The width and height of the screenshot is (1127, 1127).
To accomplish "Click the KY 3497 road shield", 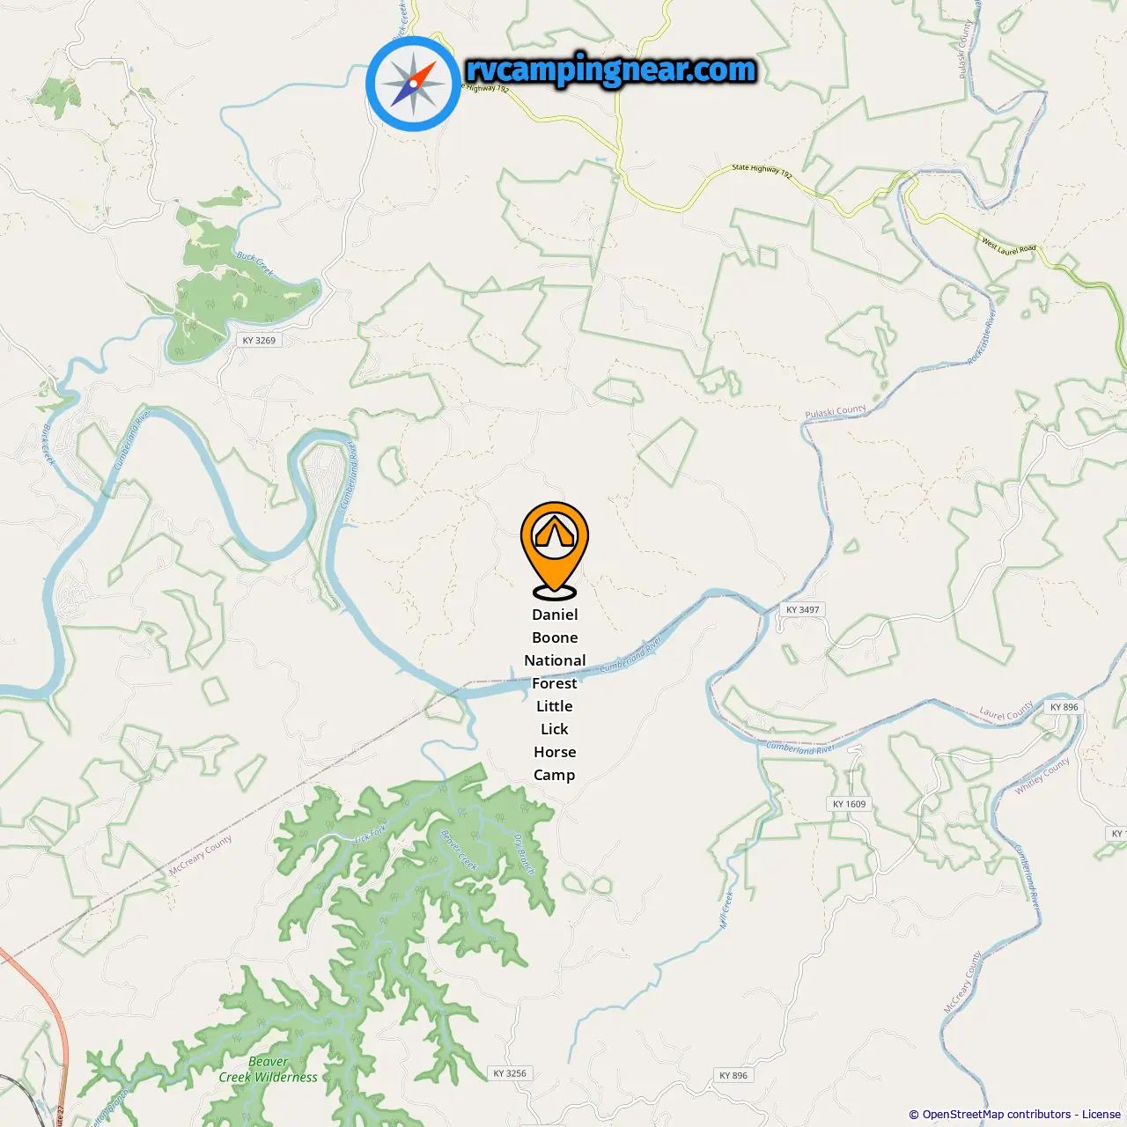I will (803, 609).
